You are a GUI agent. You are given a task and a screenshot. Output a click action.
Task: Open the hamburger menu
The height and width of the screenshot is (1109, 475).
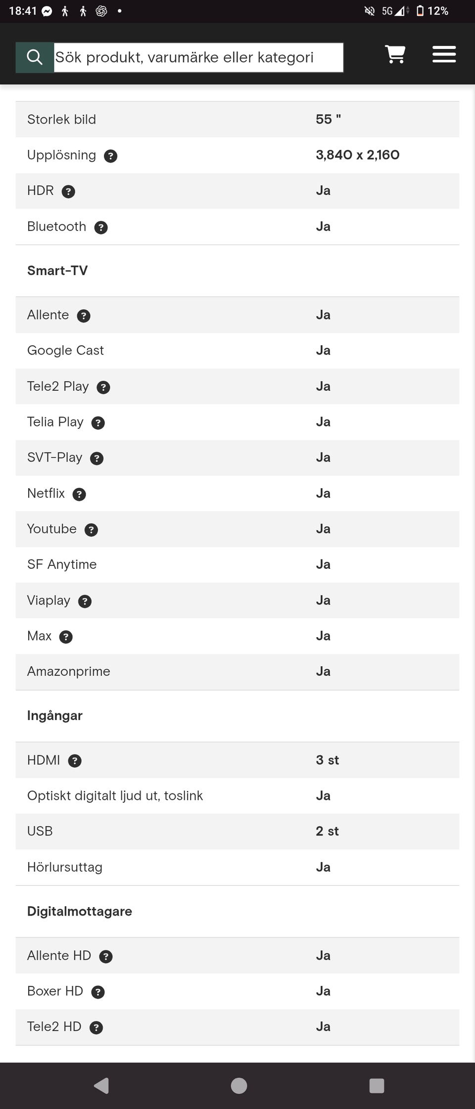(x=444, y=54)
